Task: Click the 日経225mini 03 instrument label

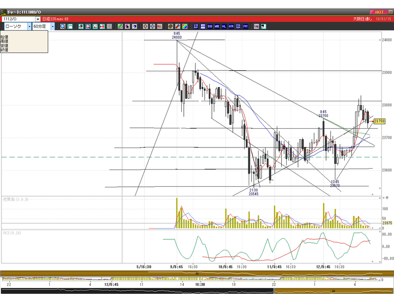Action: [x=55, y=19]
